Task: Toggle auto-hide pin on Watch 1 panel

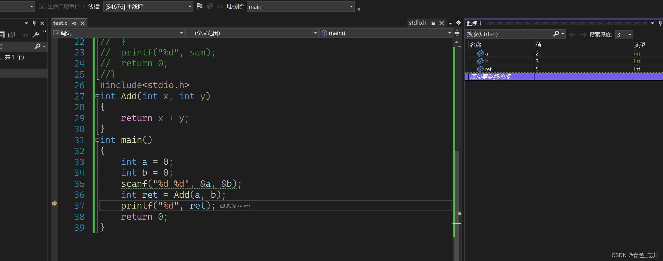Action: click(x=660, y=23)
